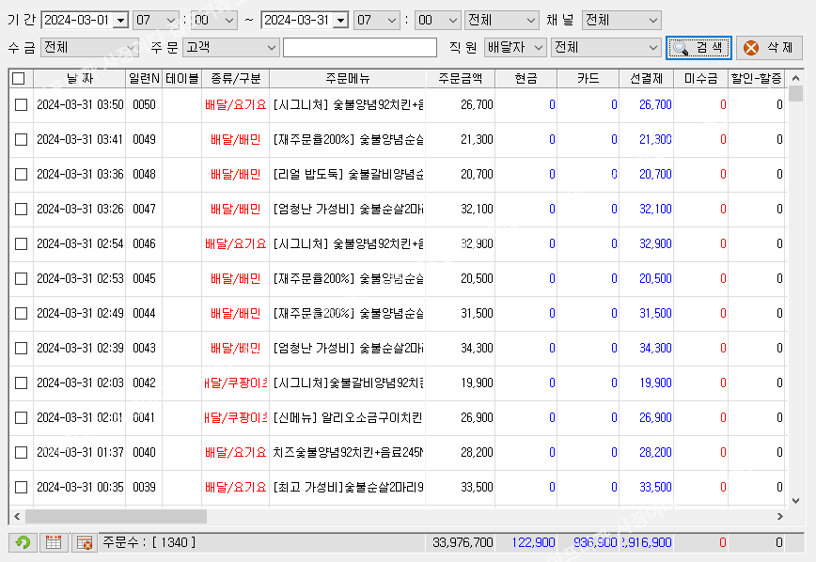The width and height of the screenshot is (816, 562).
Task: Click the text field next to 고객 dropdown
Action: coord(360,47)
